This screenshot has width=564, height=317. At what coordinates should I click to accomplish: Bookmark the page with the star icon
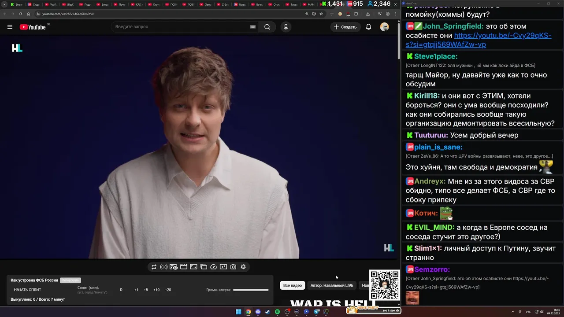(321, 14)
